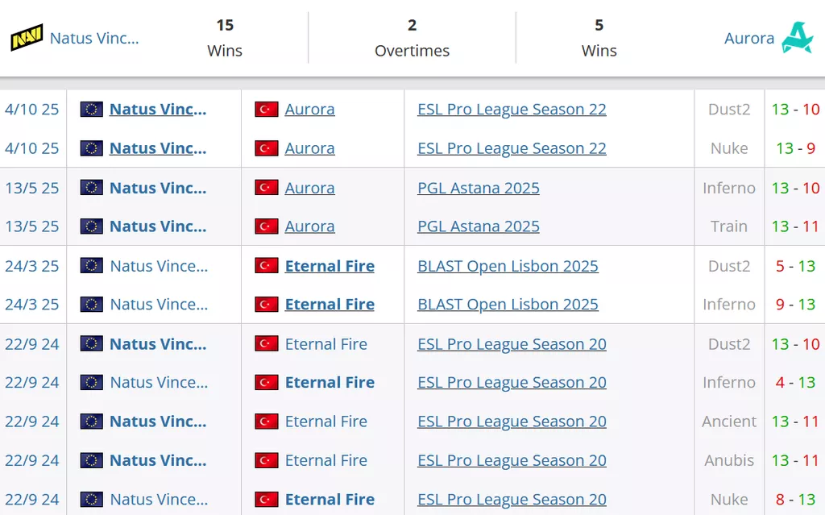The width and height of the screenshot is (825, 515).
Task: Click Turkey flag in BLAST Lisbon Dust2 row
Action: point(267,266)
